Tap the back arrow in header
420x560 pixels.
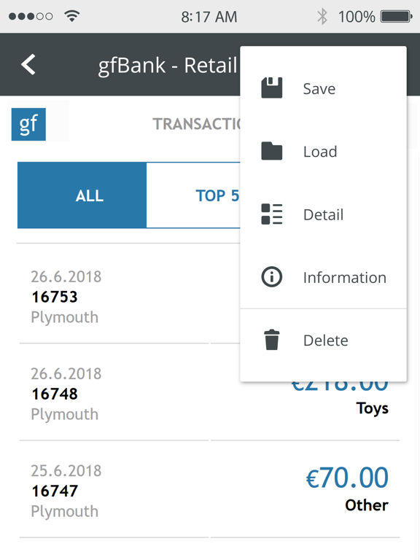[28, 65]
